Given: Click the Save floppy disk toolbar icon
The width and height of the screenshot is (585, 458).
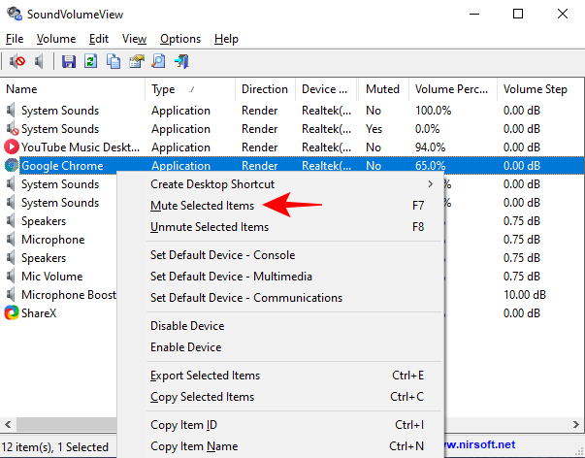Looking at the screenshot, I should [69, 62].
